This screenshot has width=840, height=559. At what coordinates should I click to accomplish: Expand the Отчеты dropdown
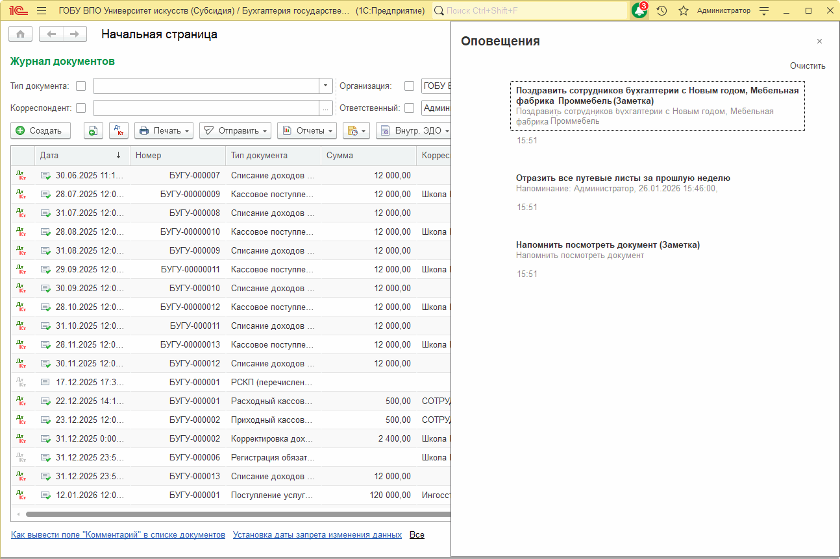click(307, 130)
